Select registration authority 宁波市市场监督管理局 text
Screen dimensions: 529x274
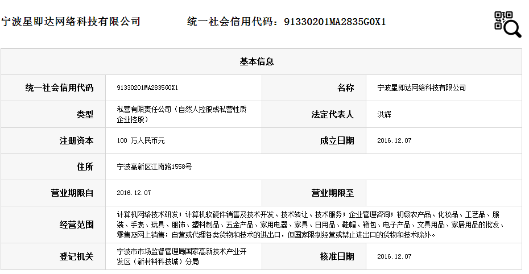(182, 257)
